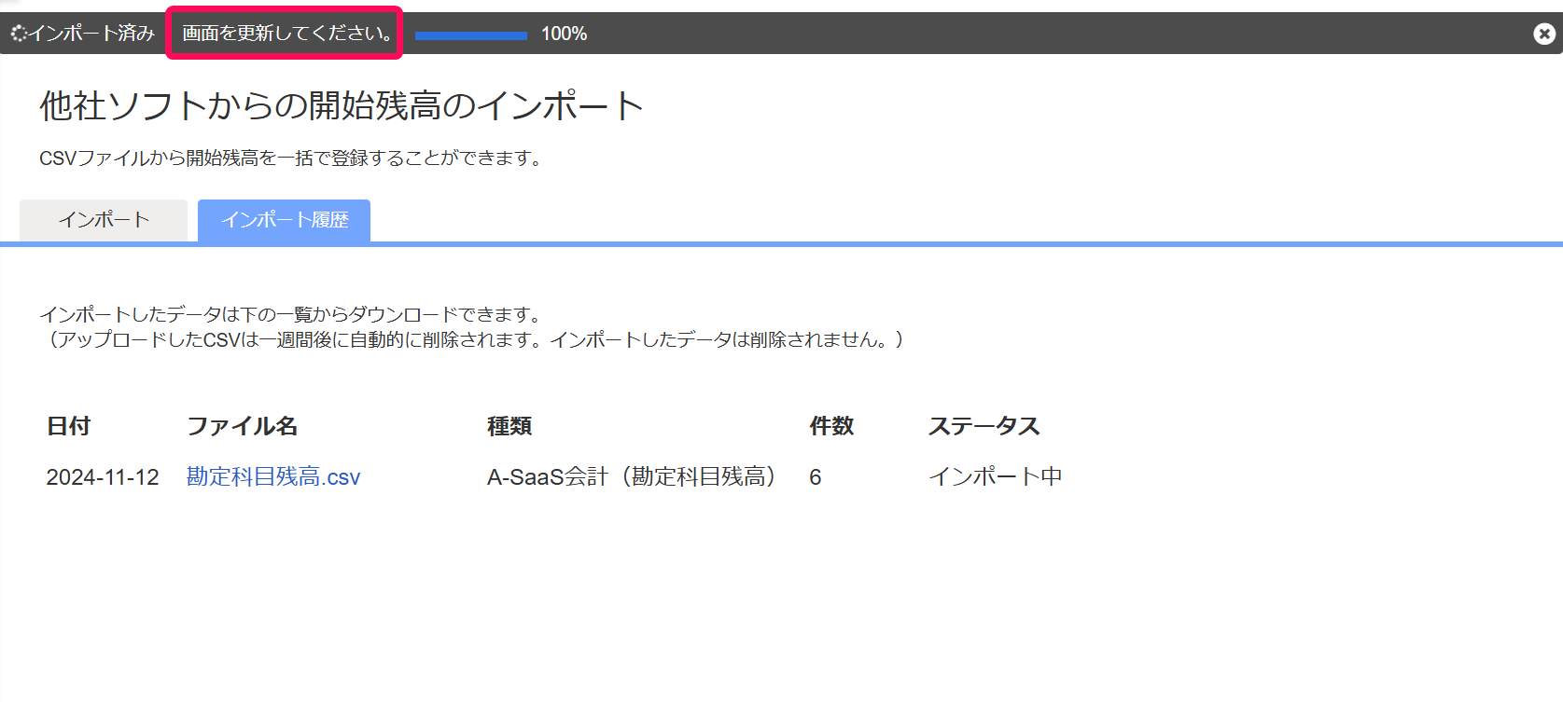Click the blue import progress bar

pos(471,35)
